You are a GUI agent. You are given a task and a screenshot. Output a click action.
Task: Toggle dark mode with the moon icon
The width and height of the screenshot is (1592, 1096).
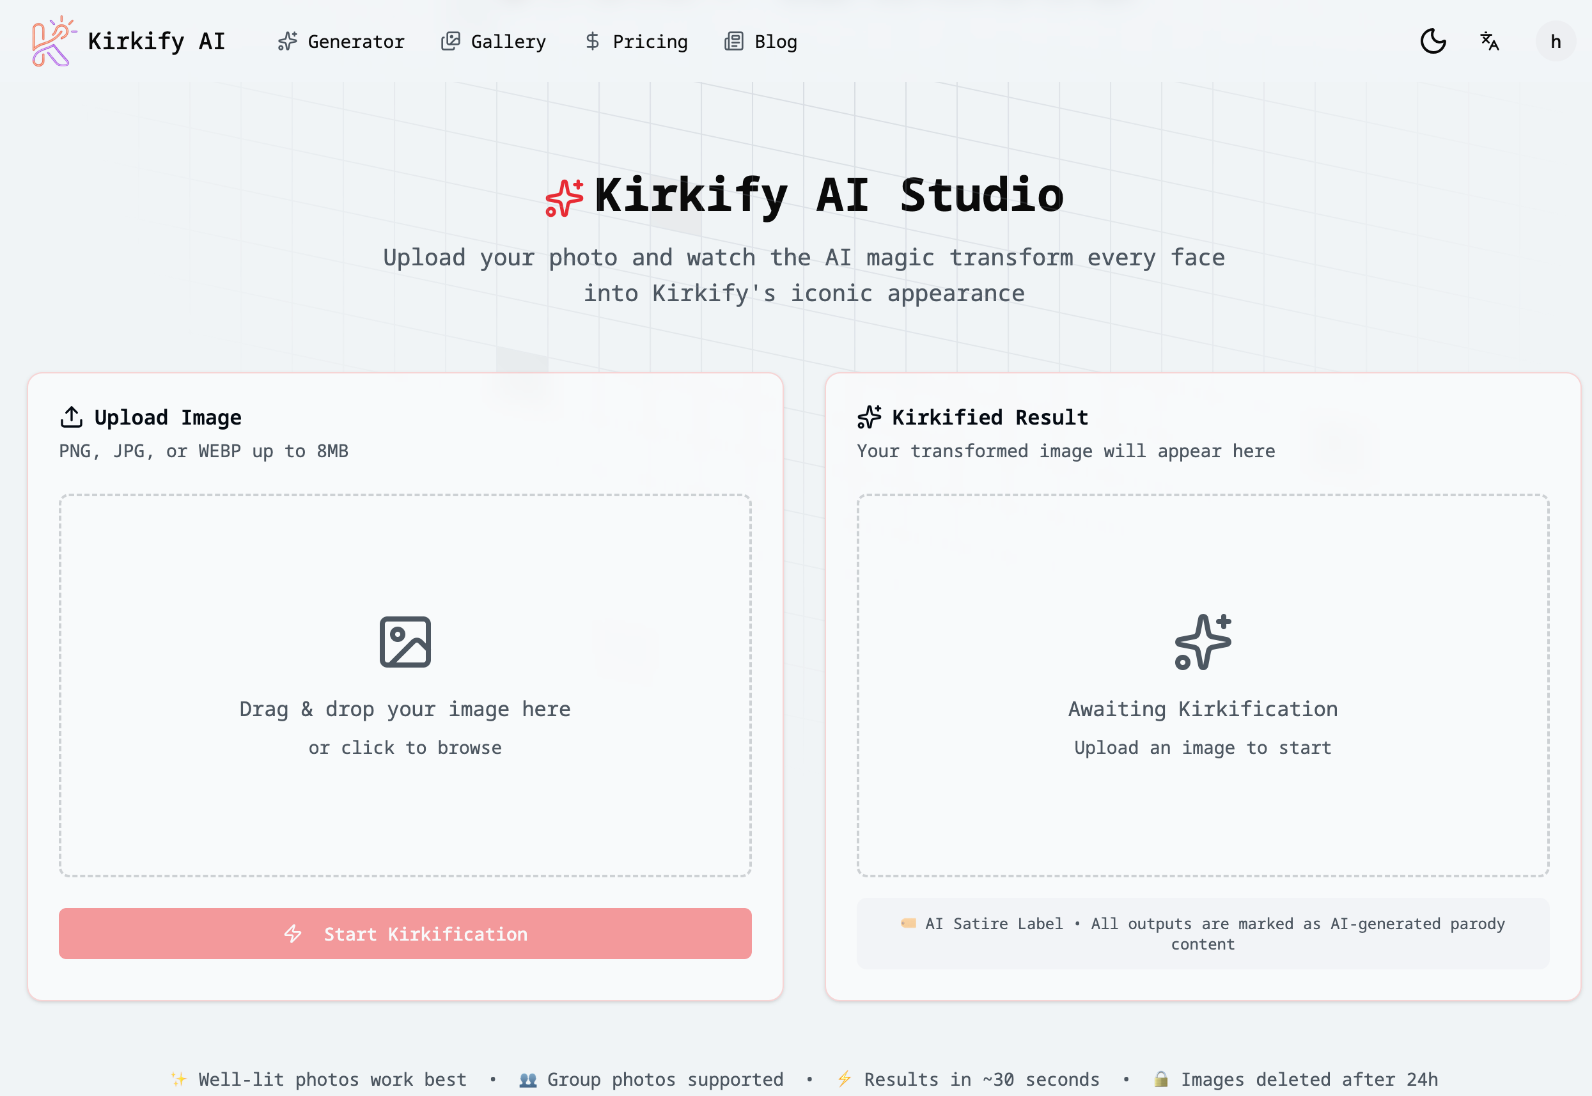[1433, 41]
